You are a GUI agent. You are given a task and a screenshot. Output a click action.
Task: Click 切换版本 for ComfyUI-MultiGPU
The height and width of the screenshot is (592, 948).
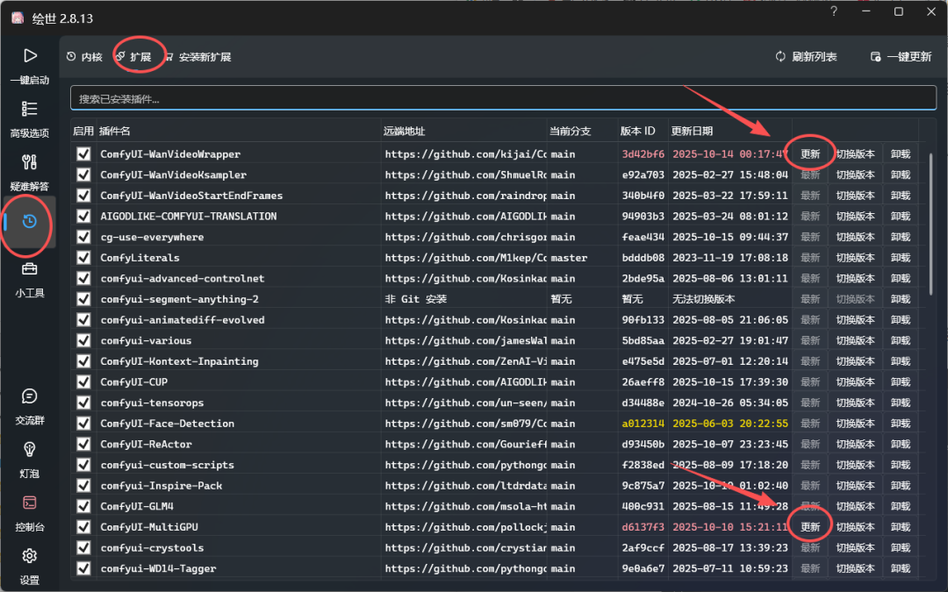(x=856, y=527)
